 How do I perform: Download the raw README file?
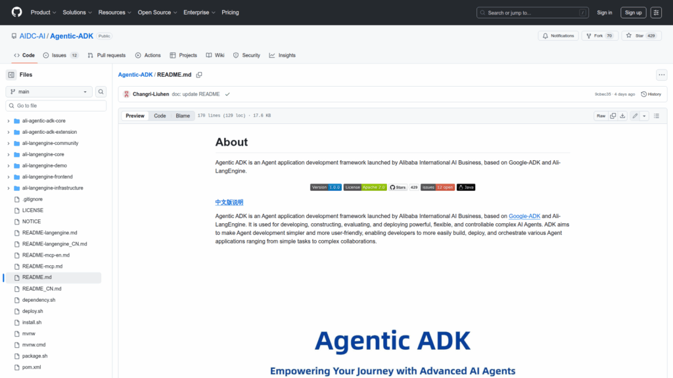point(622,115)
